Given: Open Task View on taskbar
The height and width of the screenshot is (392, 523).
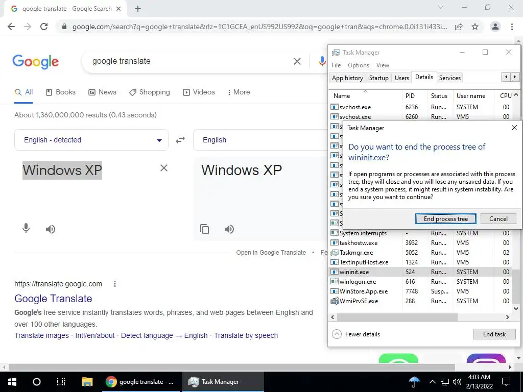Looking at the screenshot, I should (61, 382).
